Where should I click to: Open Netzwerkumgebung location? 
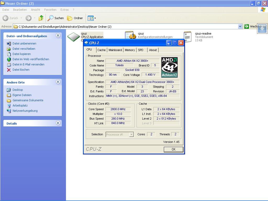coord(25,111)
